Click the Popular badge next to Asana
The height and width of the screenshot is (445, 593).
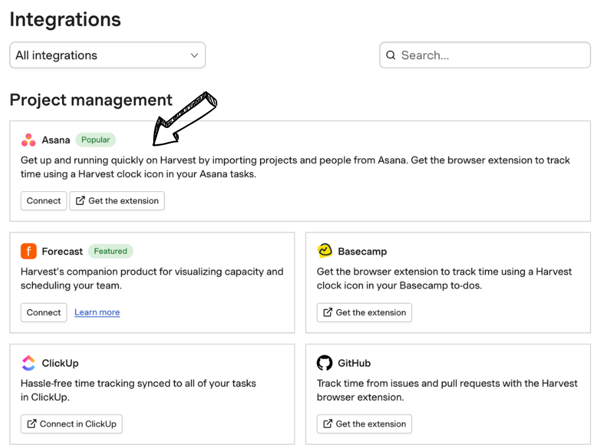[96, 140]
